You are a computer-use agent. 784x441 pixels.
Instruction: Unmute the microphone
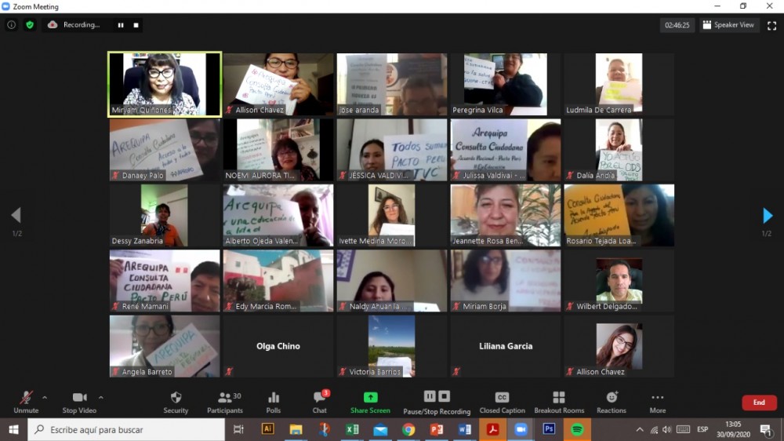pyautogui.click(x=26, y=398)
